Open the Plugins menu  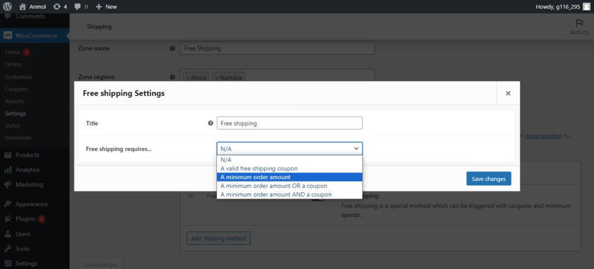coord(25,219)
